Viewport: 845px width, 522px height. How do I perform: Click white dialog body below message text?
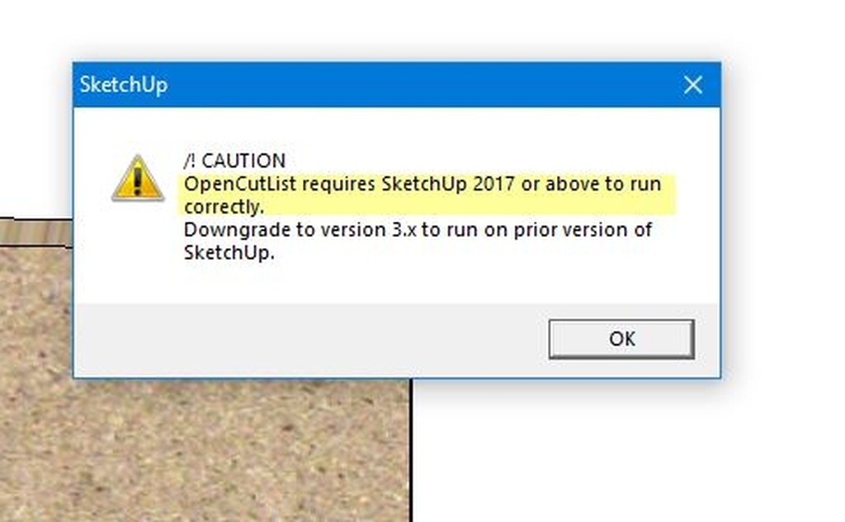[x=397, y=283]
